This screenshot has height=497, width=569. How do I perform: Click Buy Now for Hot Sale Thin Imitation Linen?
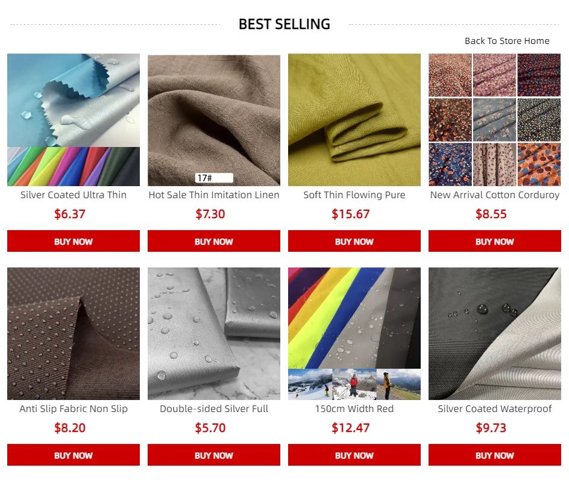click(214, 241)
